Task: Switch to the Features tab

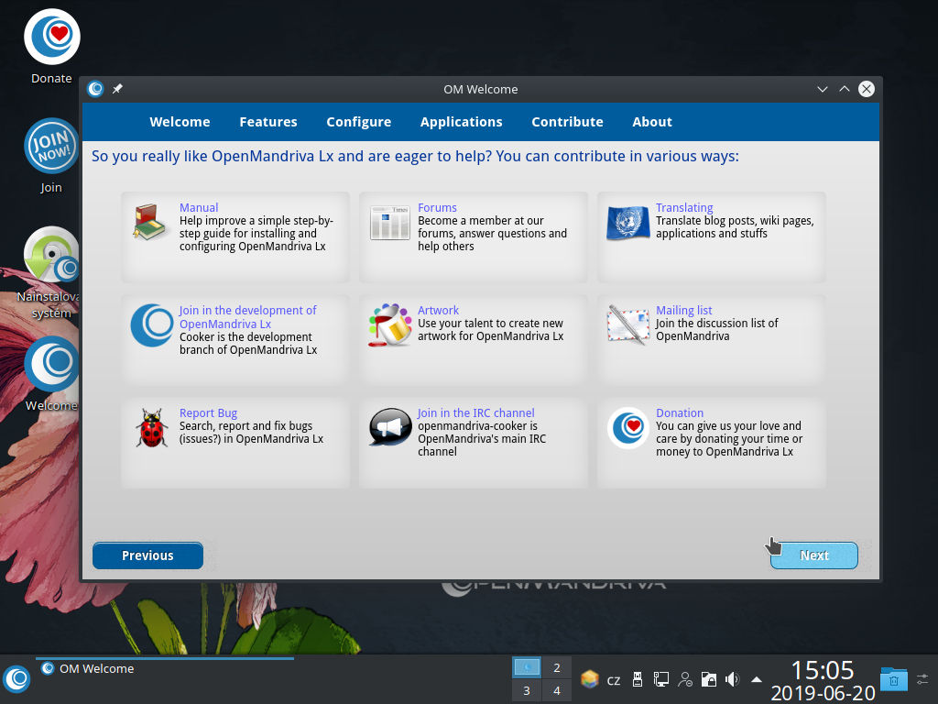Action: (x=268, y=121)
